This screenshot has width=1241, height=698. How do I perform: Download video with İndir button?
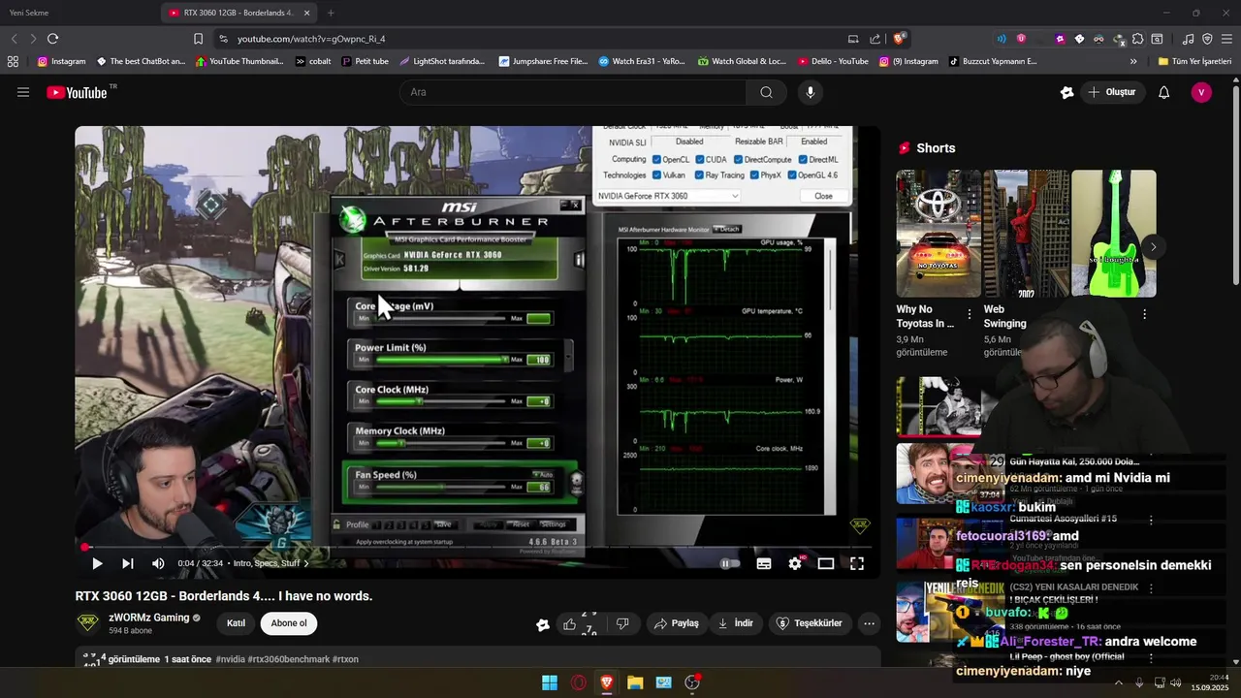735,623
